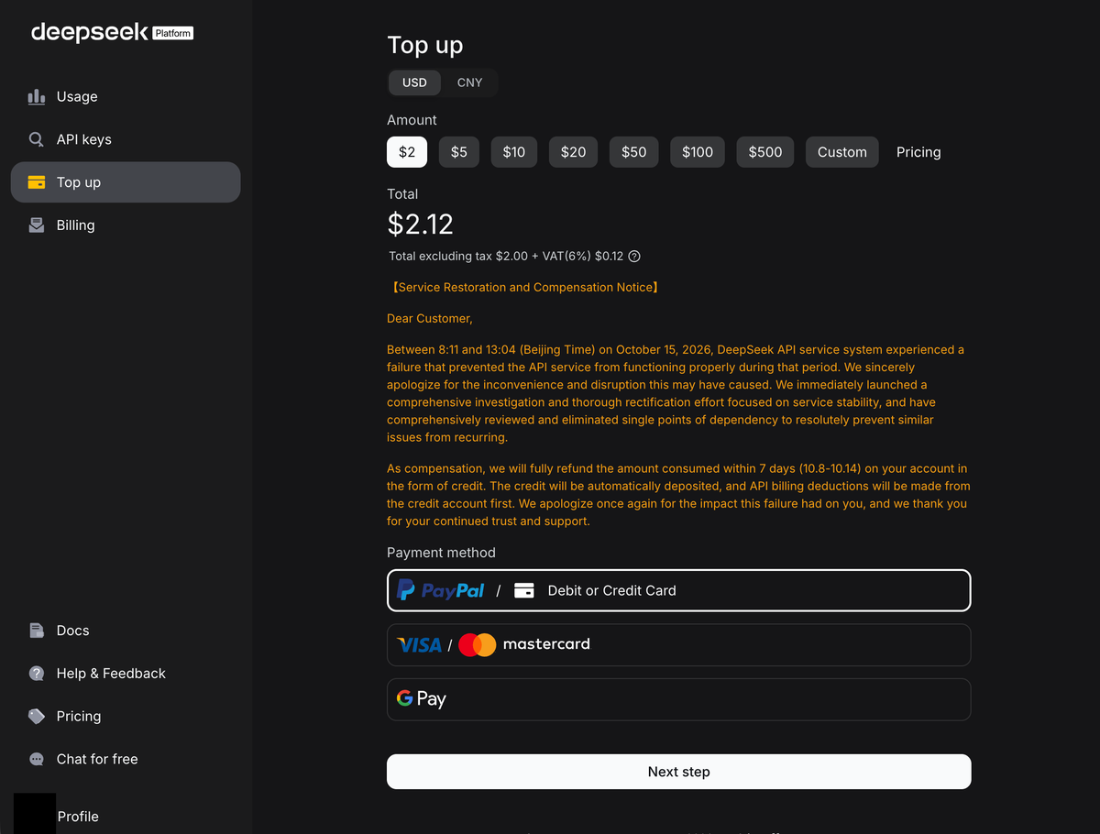This screenshot has height=834, width=1100.
Task: Click the Top up card icon
Action: [x=37, y=182]
